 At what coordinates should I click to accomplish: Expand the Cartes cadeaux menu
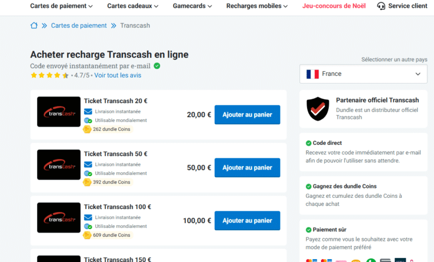coord(132,6)
